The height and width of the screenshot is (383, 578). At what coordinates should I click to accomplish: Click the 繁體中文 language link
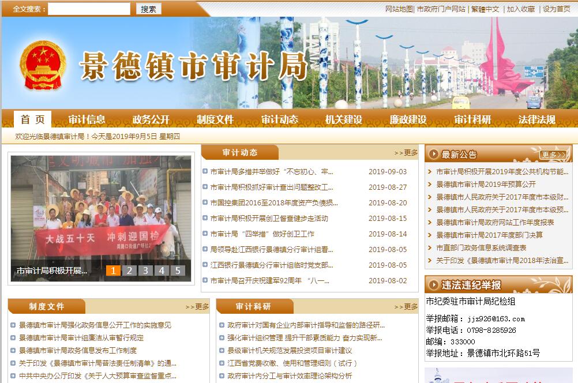point(485,9)
